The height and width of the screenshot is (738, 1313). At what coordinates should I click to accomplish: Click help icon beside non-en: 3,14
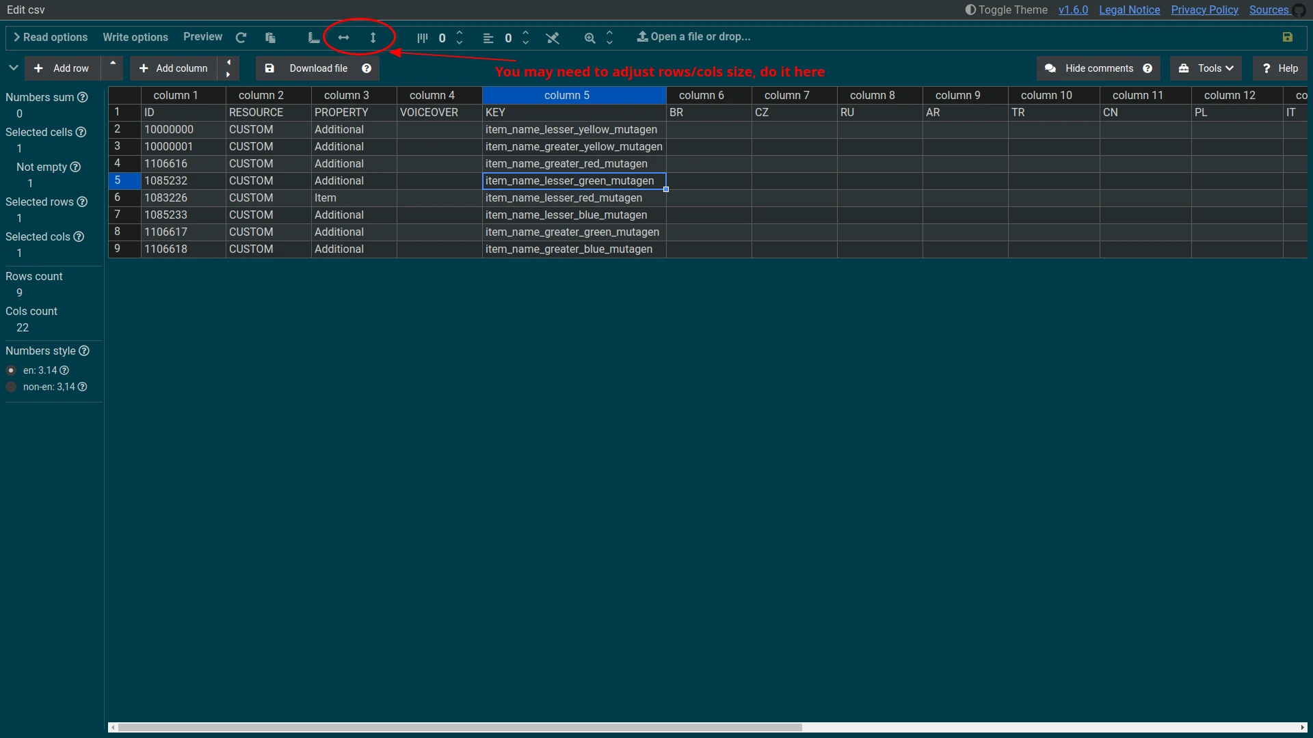pos(82,387)
